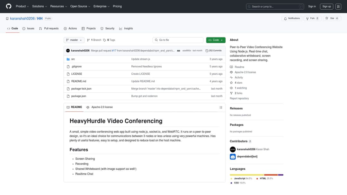Open the README outline list icon
This screenshot has width=347, height=195.
[x=221, y=107]
